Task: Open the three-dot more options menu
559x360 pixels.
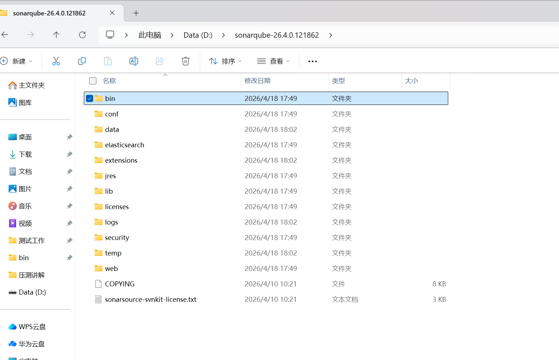Action: click(313, 61)
